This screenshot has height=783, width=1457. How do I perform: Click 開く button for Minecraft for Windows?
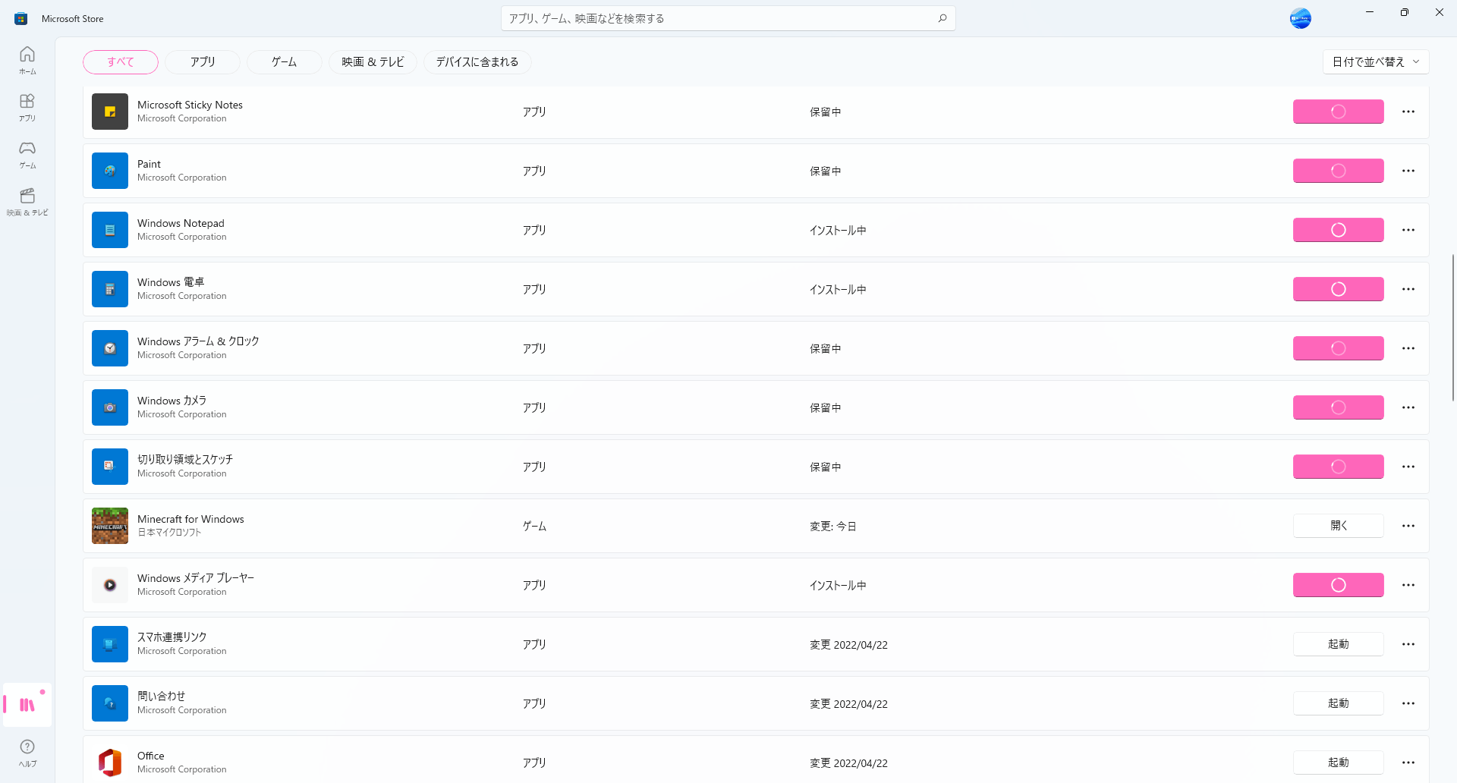pos(1339,526)
